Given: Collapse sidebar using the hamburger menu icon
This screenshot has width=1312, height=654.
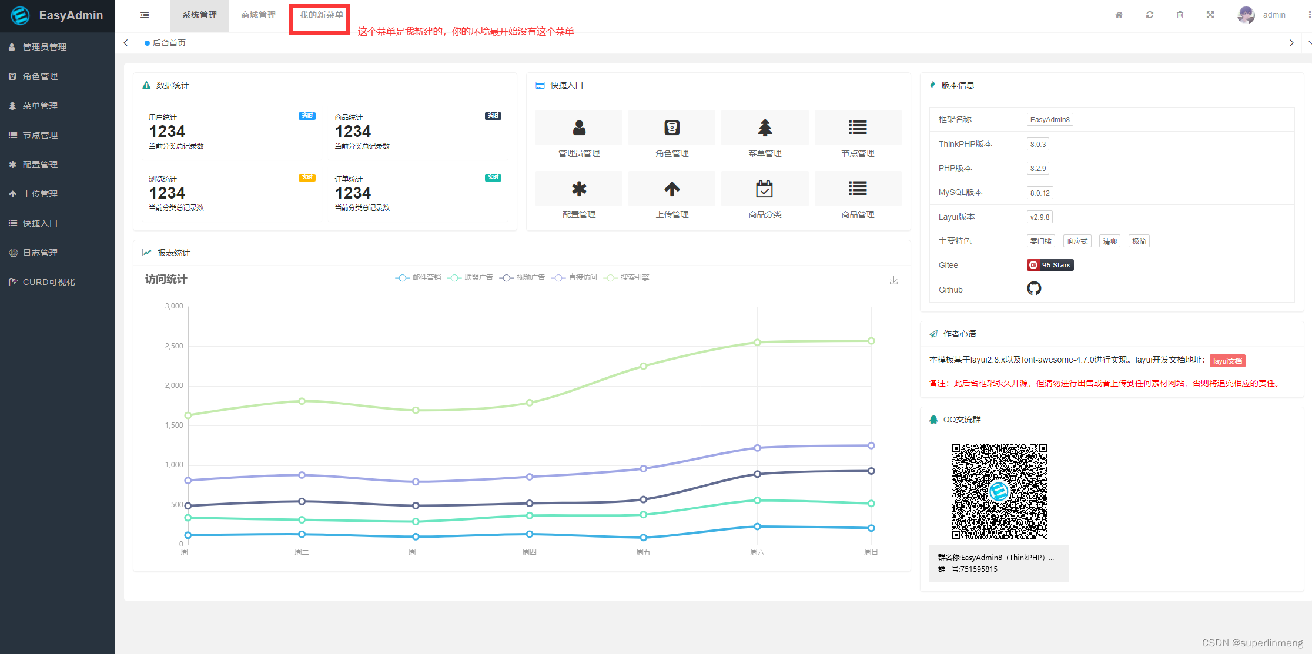Looking at the screenshot, I should point(145,15).
